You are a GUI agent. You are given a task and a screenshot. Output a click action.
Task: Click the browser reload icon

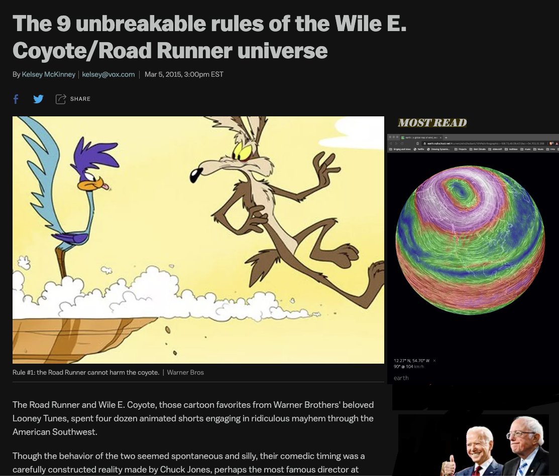click(402, 143)
